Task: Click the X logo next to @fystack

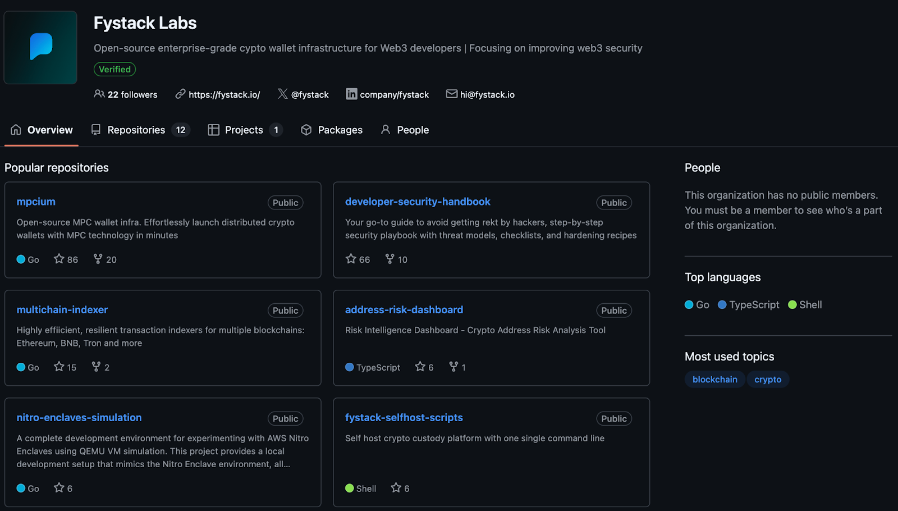Action: (x=282, y=94)
